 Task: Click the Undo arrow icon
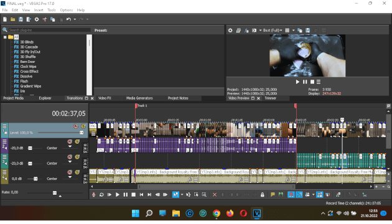click(68, 19)
